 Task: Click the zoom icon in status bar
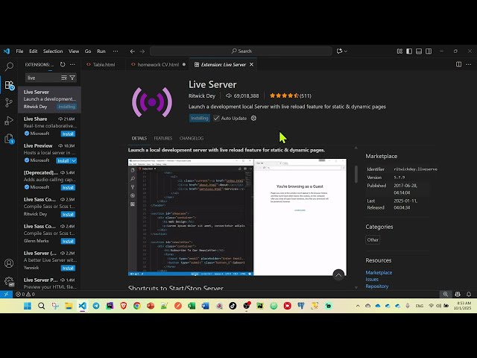tap(446, 294)
